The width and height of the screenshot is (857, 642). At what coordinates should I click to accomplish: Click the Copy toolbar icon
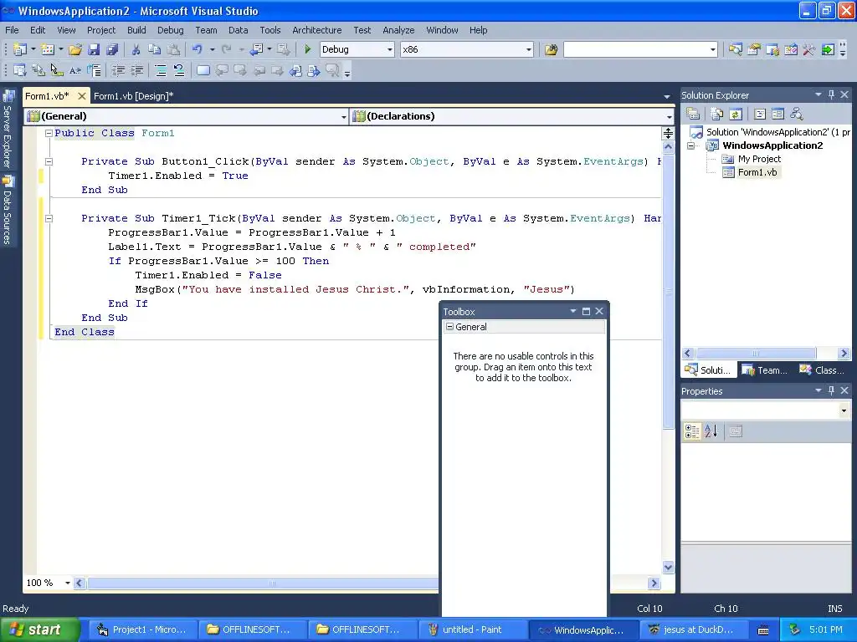(154, 49)
